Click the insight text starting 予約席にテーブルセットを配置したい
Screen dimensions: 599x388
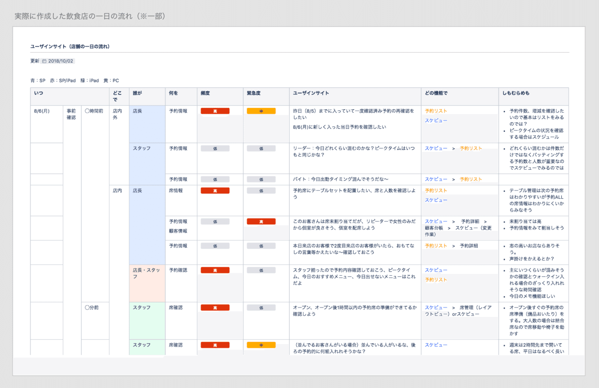coord(354,194)
